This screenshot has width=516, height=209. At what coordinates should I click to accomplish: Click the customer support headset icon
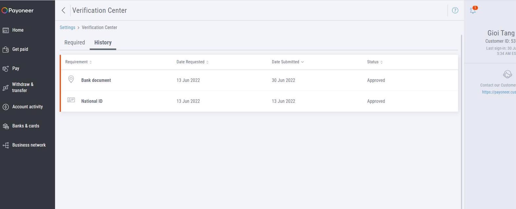tap(507, 74)
